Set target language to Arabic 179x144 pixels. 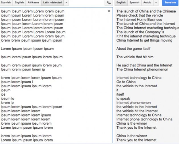click(147, 3)
